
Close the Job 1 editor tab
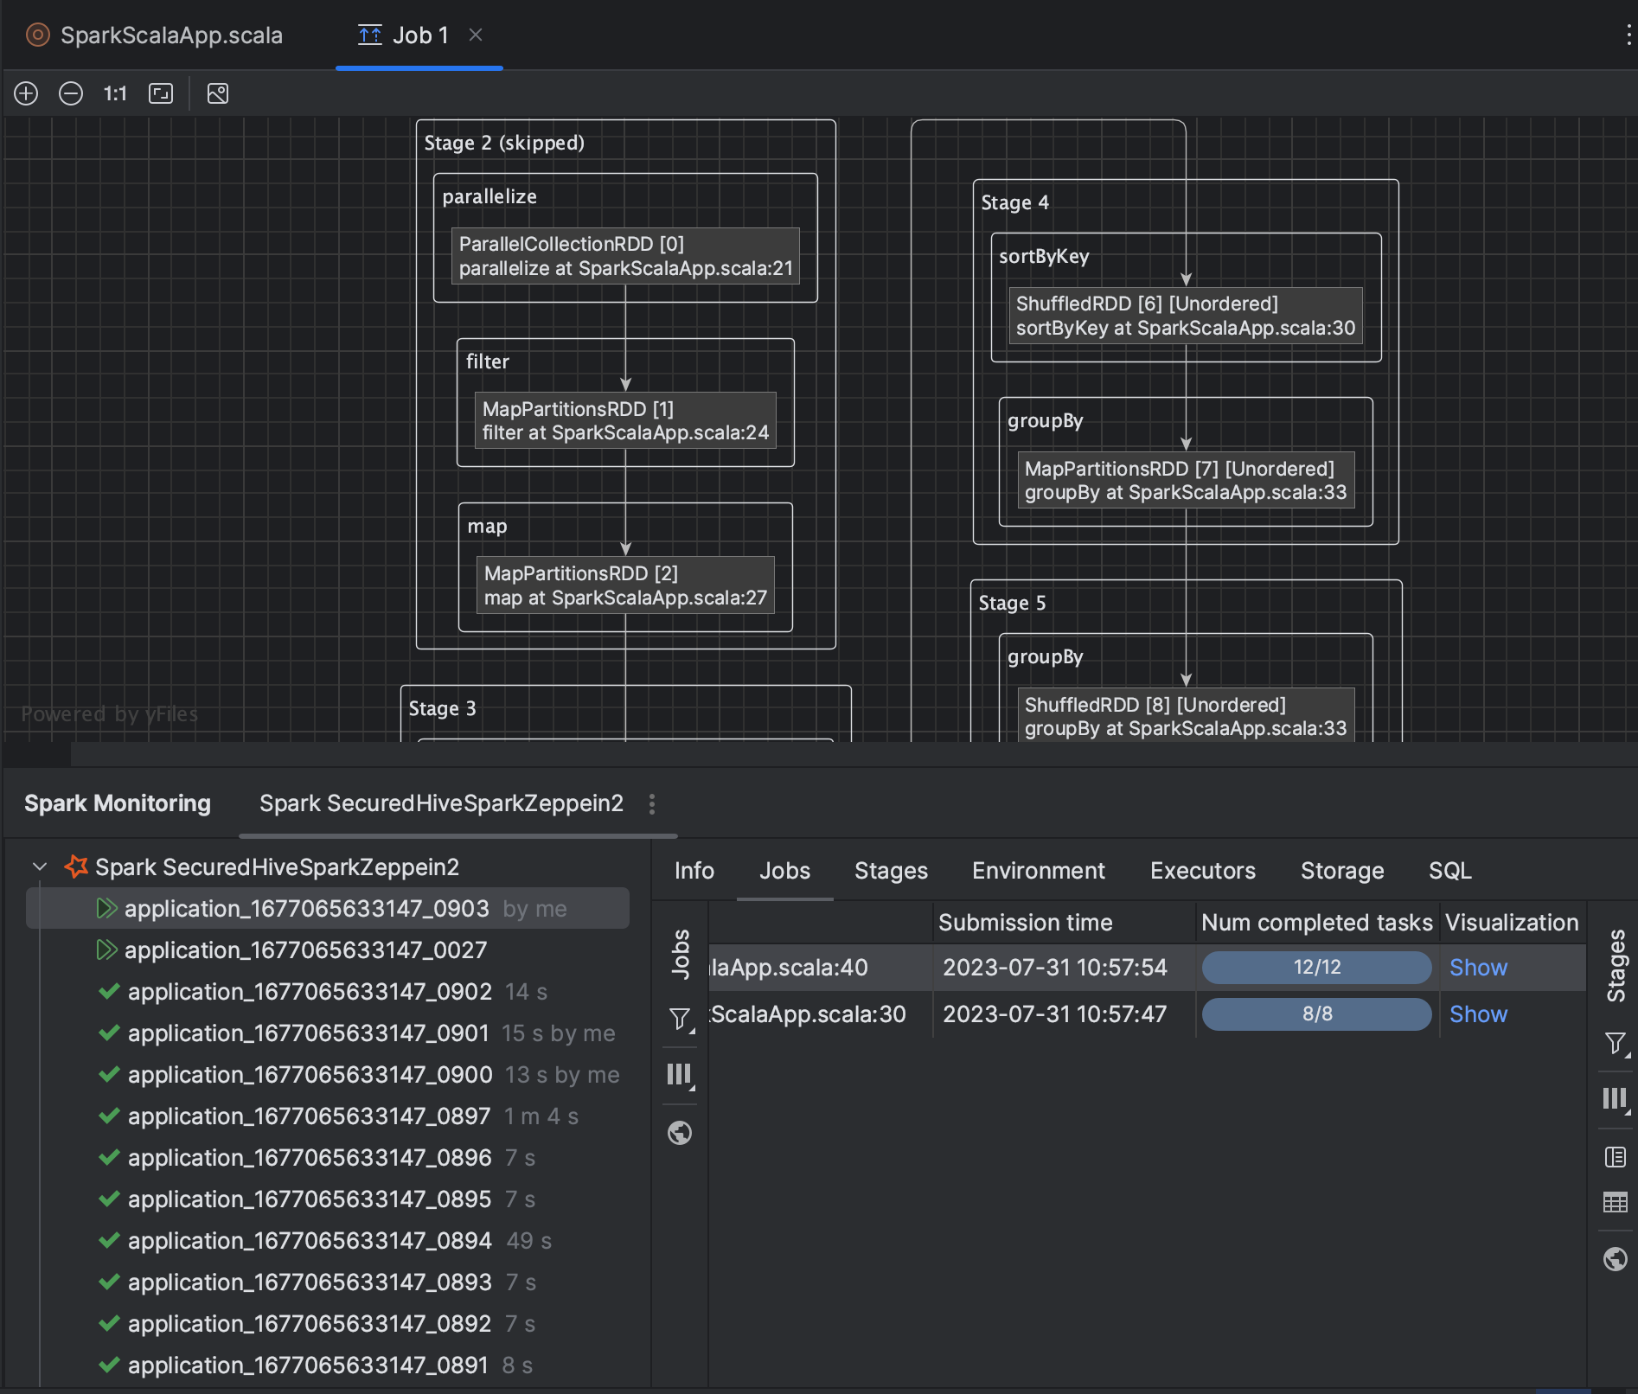[477, 35]
